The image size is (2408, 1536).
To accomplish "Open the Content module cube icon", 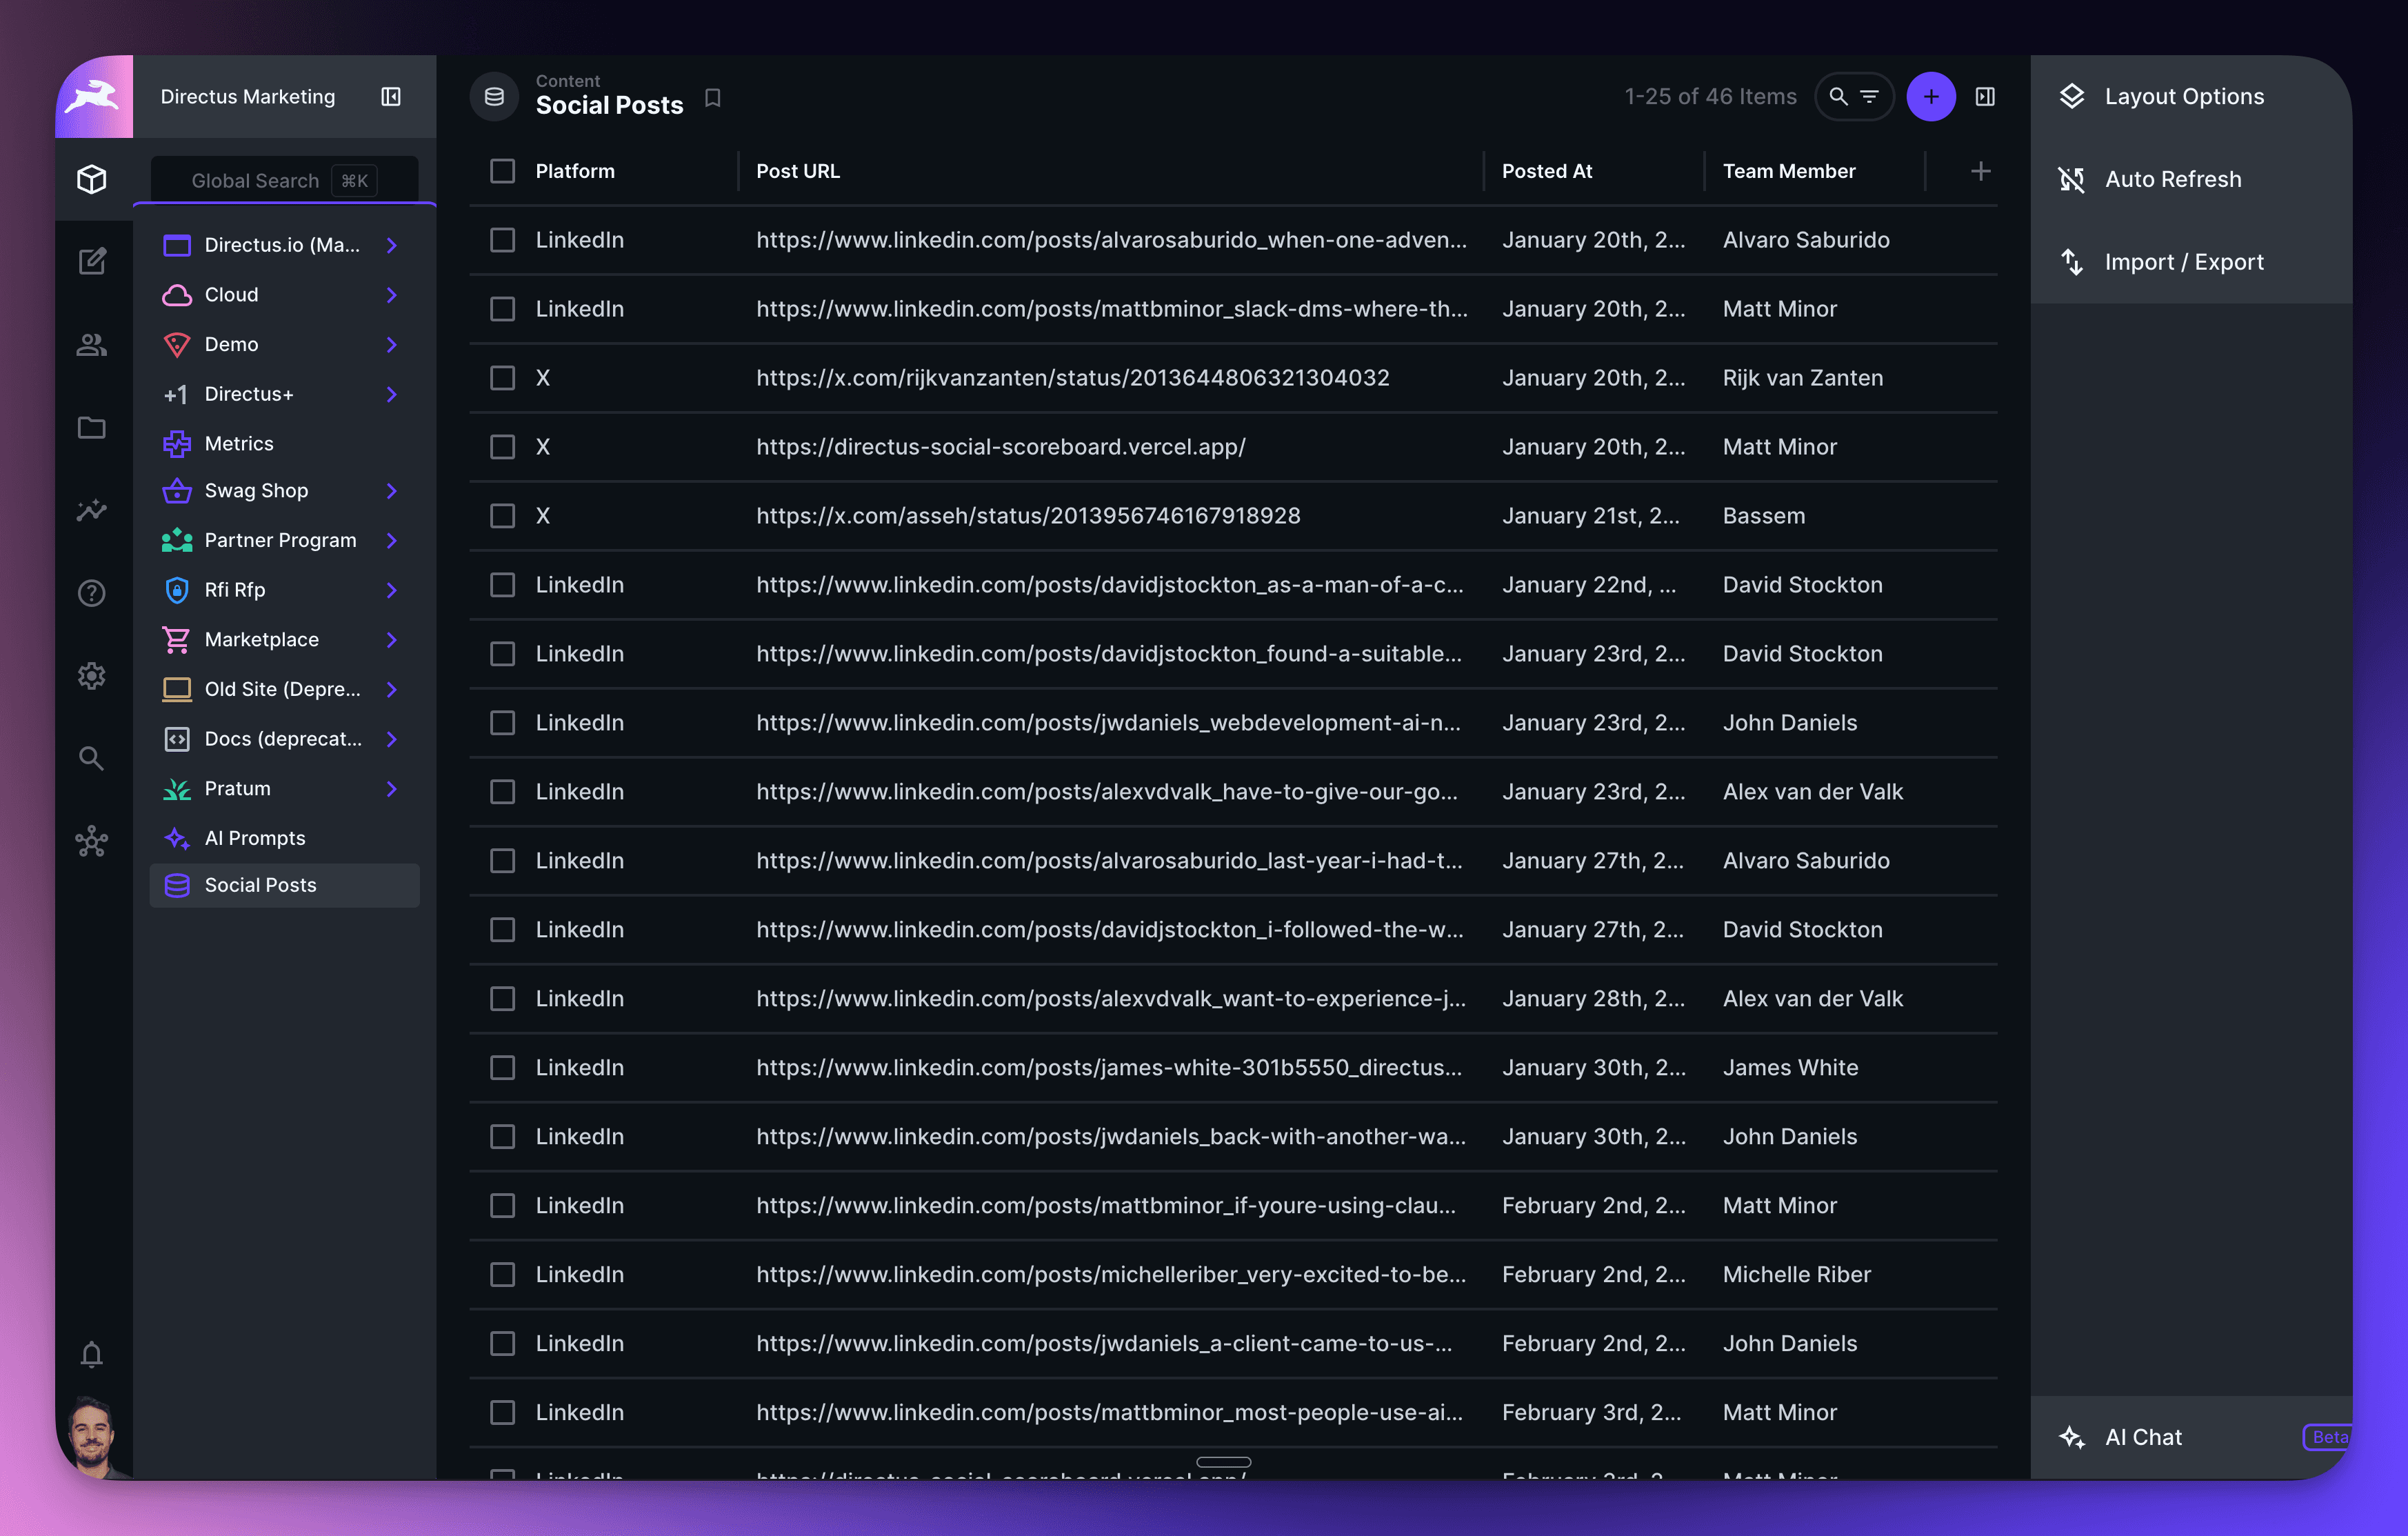I will point(92,179).
